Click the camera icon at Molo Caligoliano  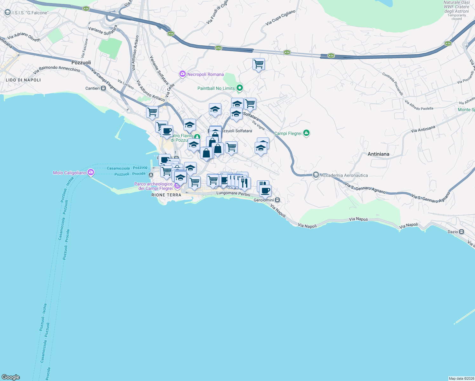[91, 172]
